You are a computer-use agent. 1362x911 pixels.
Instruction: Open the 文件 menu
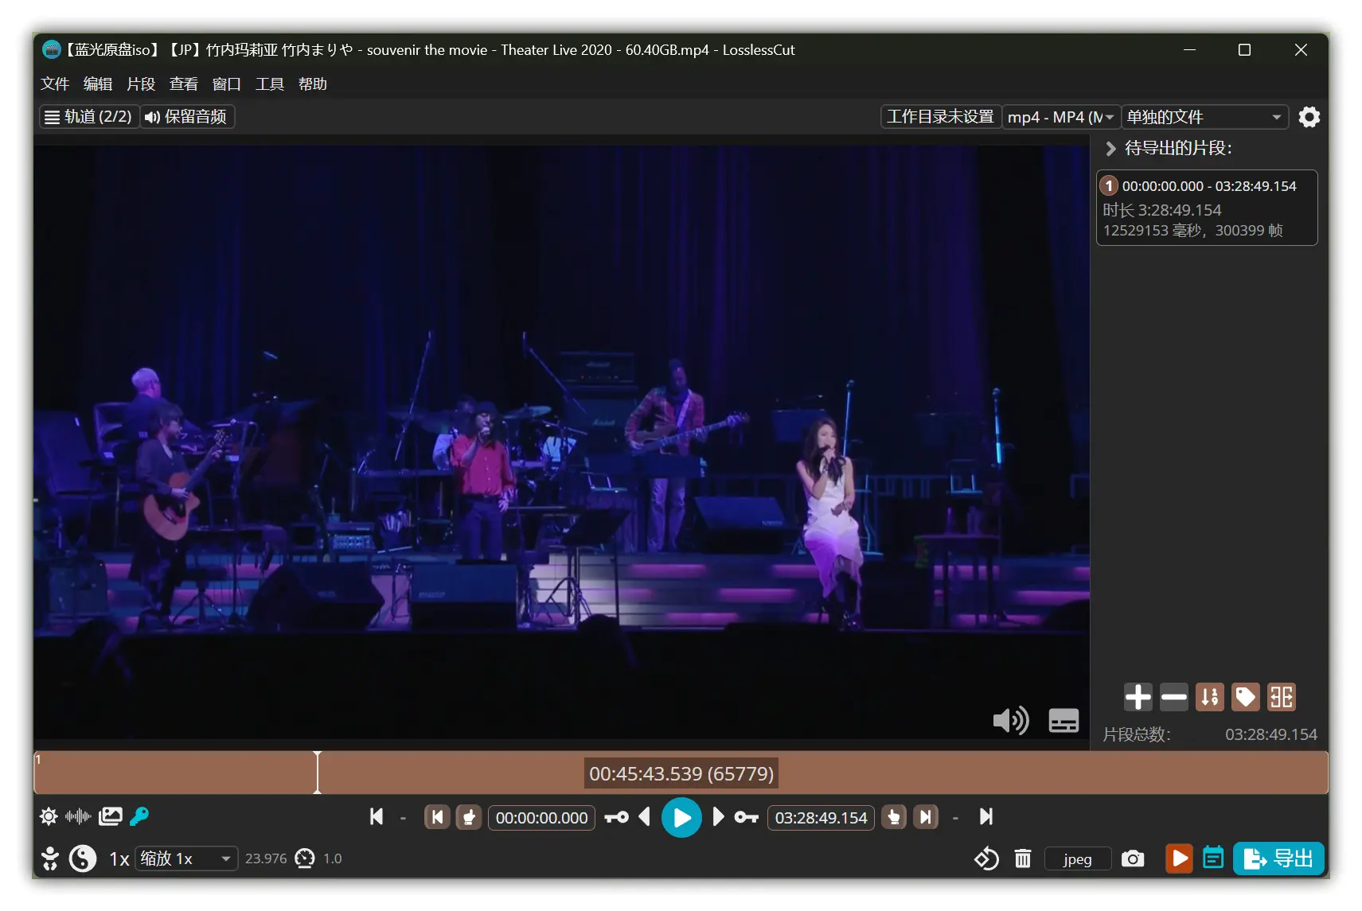point(55,84)
